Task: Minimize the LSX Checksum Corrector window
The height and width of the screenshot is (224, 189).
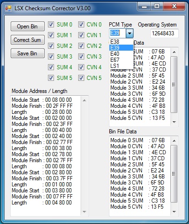Action: tap(144, 7)
